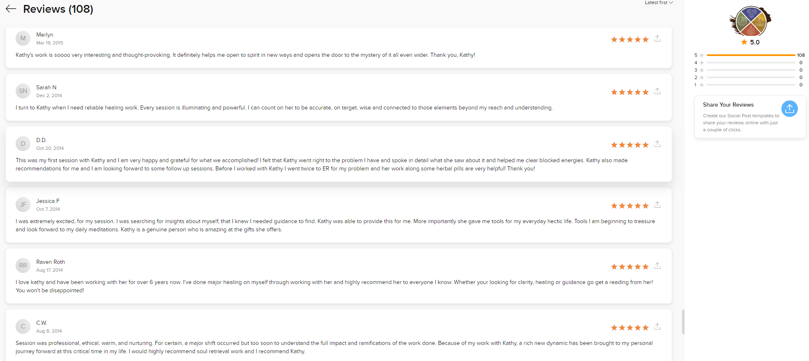809x361 pixels.
Task: Share Sarah N's review via share icon
Action: coord(657,91)
